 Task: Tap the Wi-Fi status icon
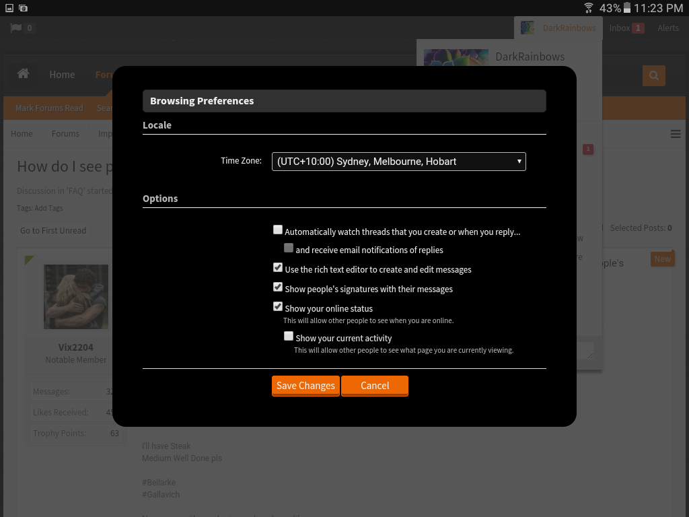(588, 8)
